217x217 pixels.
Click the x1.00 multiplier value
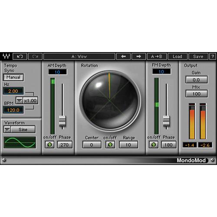(30, 100)
